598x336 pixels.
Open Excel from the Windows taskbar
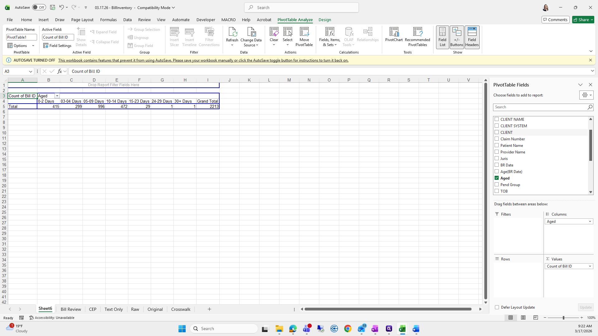[402, 329]
